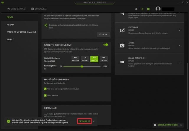Screen dimensions: 189x131
Task: Enable automatic driver download checkbox under İndirmeler
Action: point(45,115)
